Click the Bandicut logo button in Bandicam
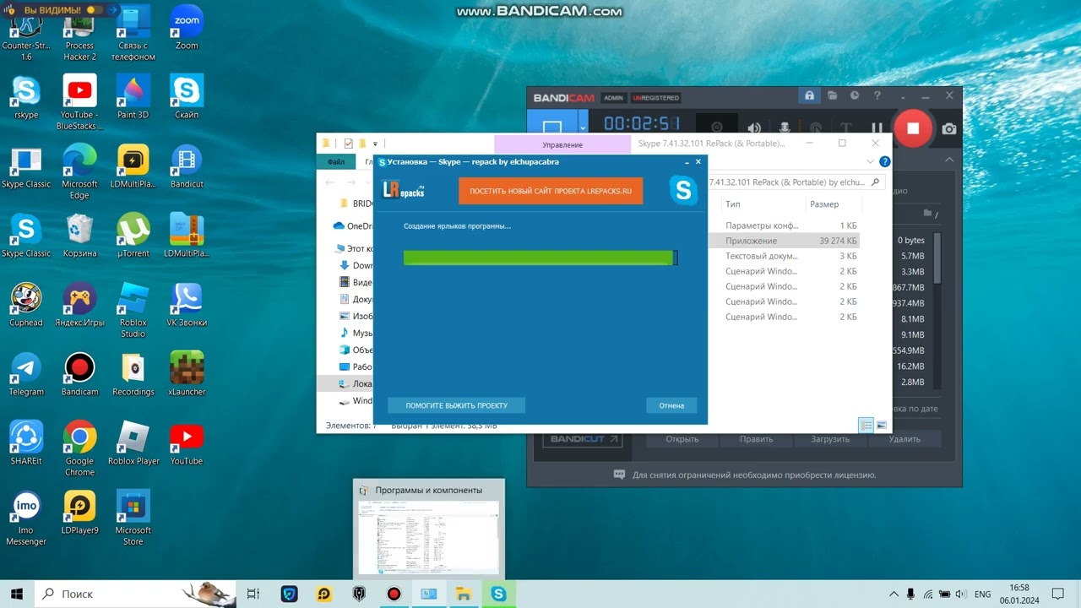Viewport: 1081px width, 608px height. click(x=583, y=439)
